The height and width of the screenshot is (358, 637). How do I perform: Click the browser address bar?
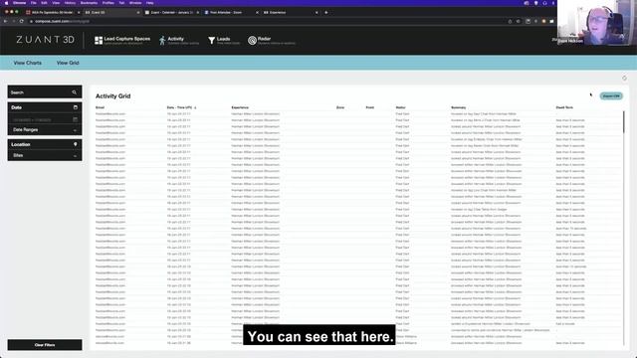pos(268,21)
